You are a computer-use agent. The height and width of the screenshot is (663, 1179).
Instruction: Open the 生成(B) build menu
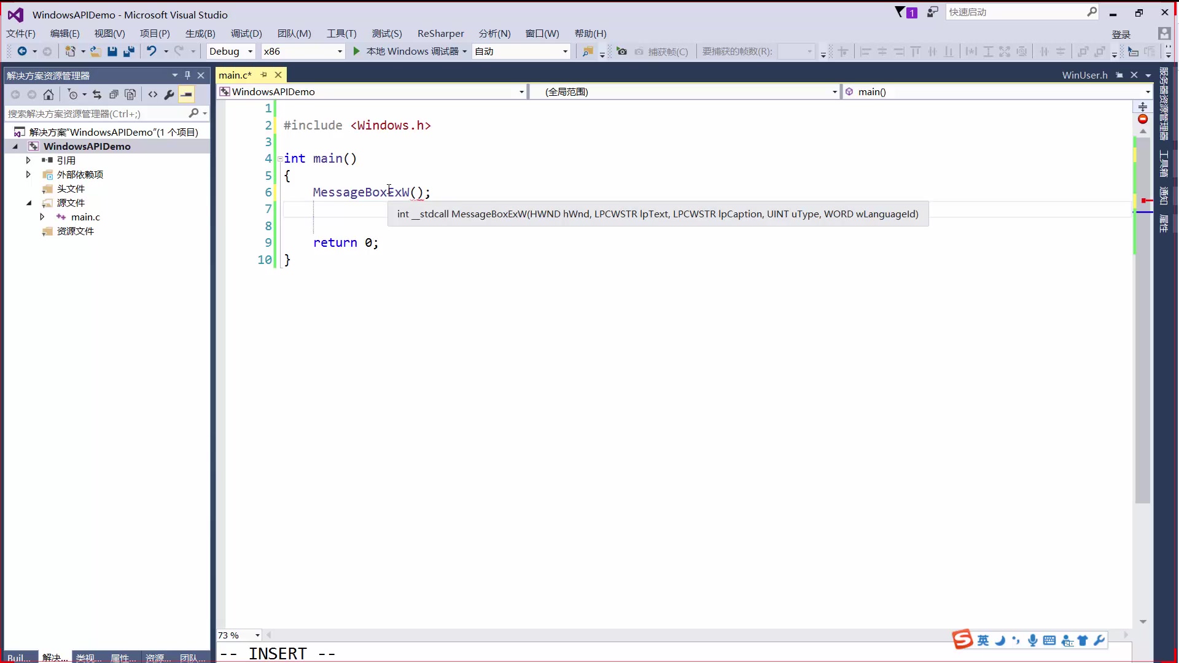200,34
